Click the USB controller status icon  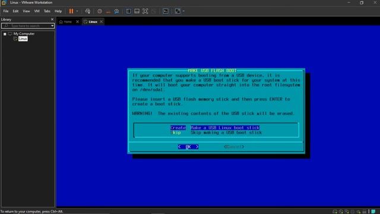coord(353,212)
